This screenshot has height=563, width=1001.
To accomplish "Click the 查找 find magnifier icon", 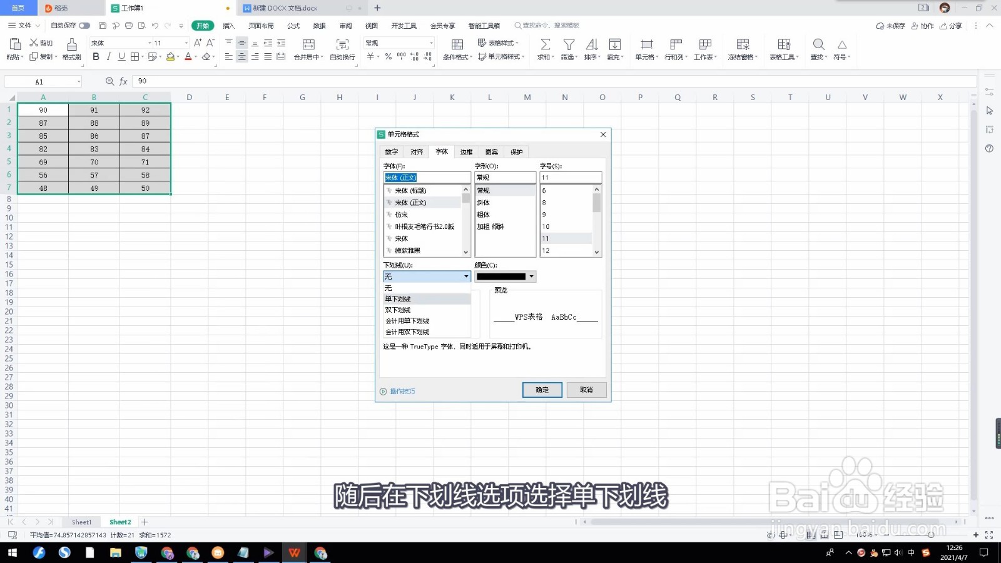I will pyautogui.click(x=818, y=44).
